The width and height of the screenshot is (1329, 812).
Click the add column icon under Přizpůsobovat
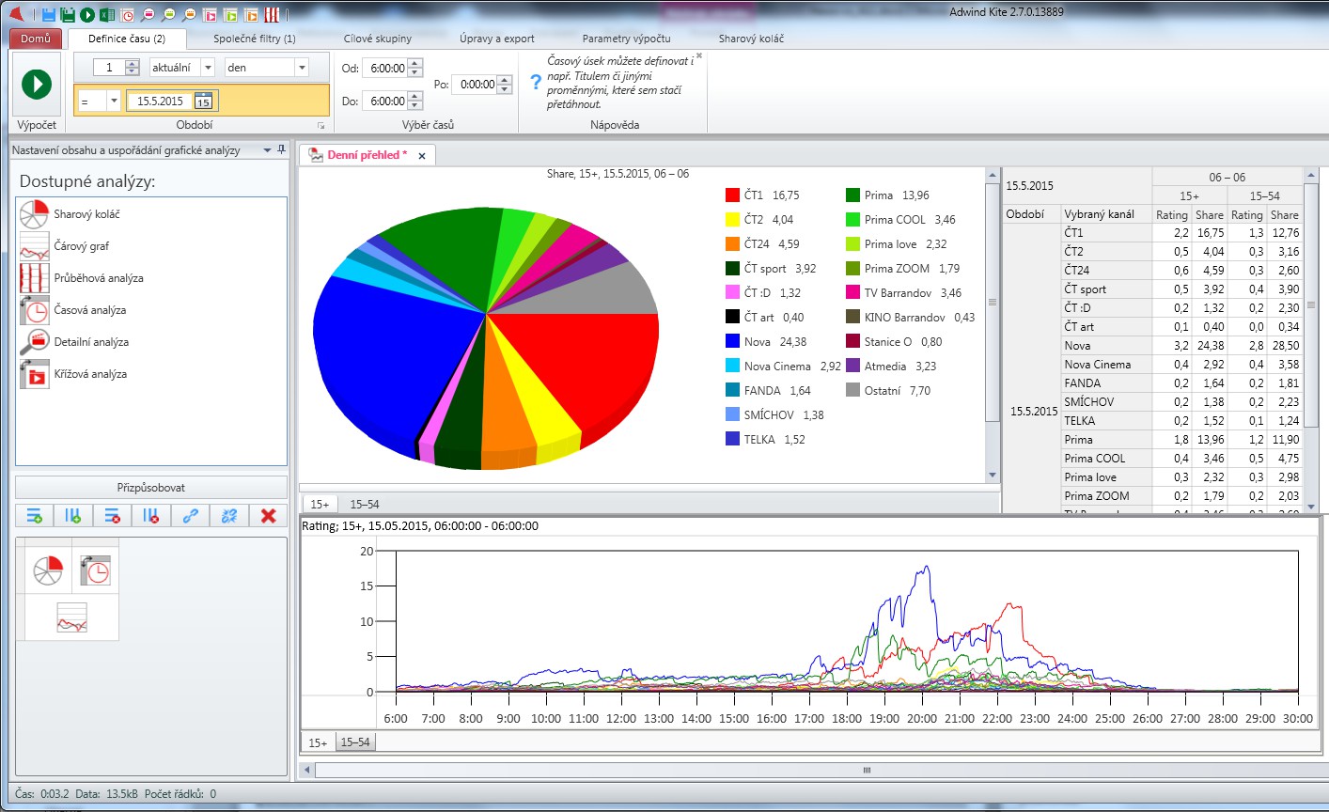(x=73, y=515)
